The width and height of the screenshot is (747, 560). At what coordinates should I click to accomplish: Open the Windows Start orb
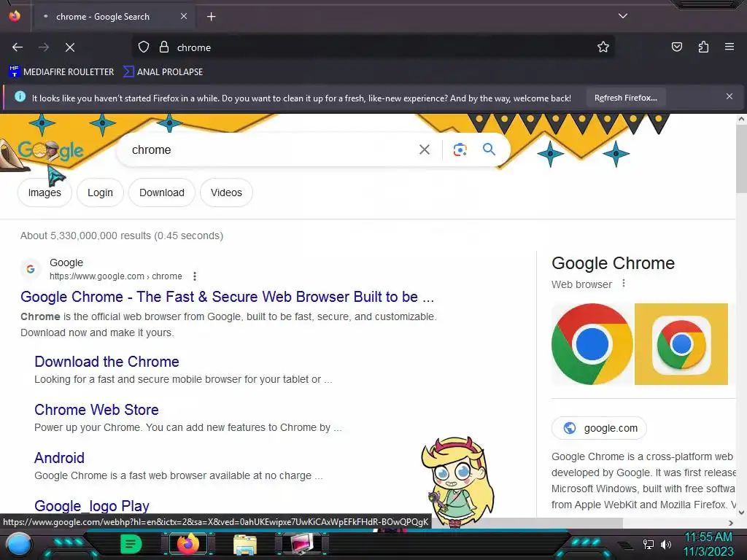(x=18, y=545)
